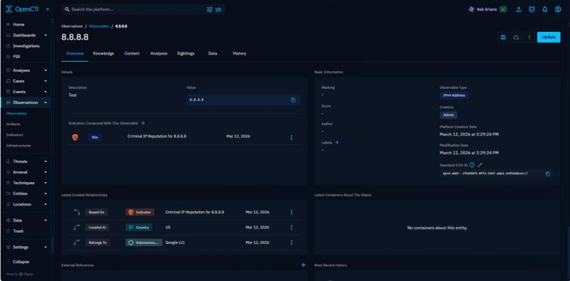Screen dimensions: 570x281
Task: Click the Standard STIX ID info icon
Action: [x=472, y=165]
